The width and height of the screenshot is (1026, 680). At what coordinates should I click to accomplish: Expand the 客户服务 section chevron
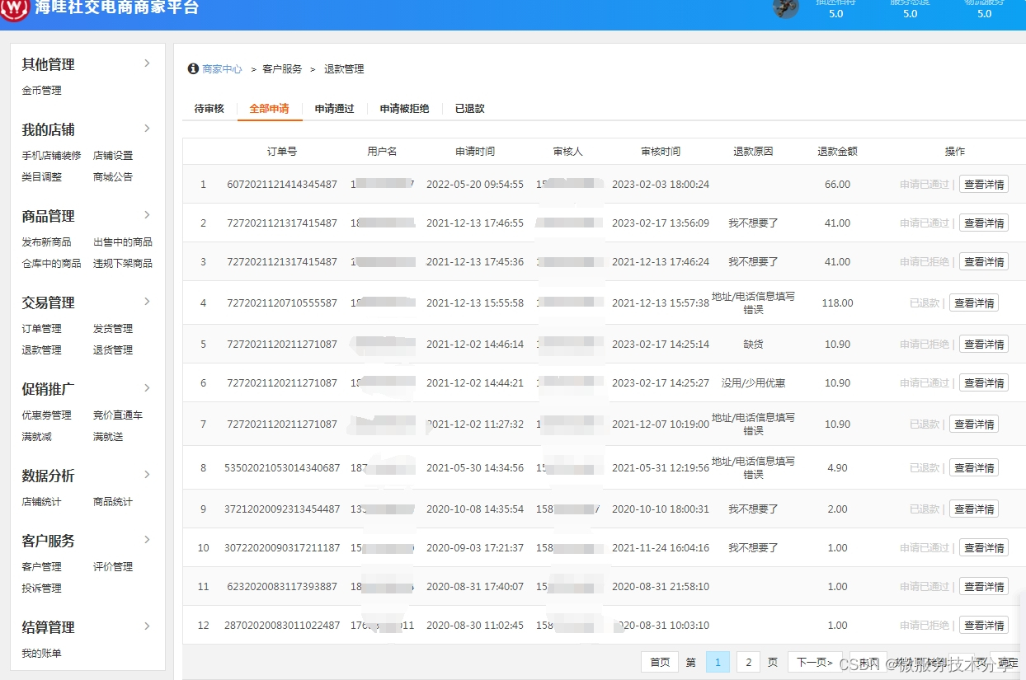(x=147, y=540)
